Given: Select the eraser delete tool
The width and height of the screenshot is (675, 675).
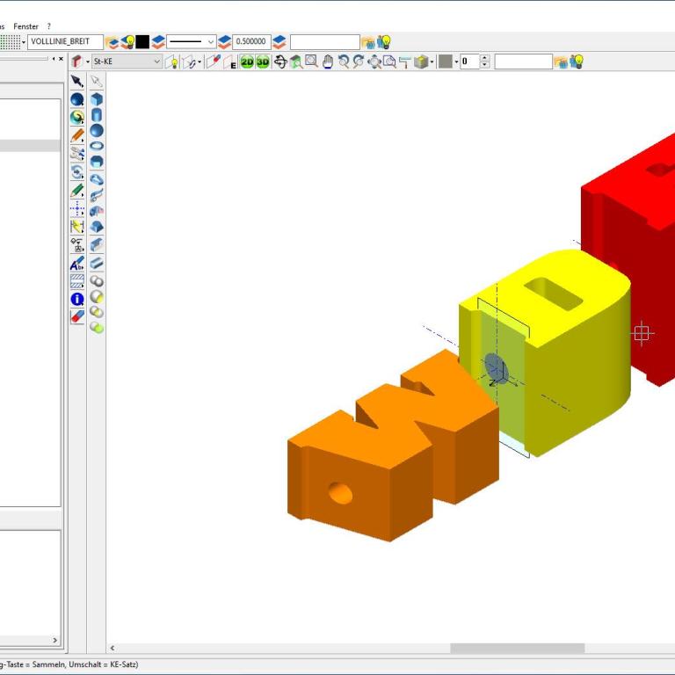Looking at the screenshot, I should [x=77, y=316].
